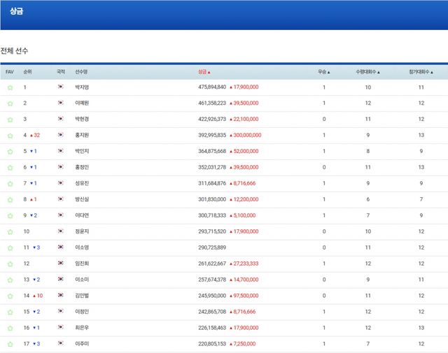Image resolution: width=448 pixels, height=353 pixels.
Task: Click the Korean flag beside 이예원
Action: pos(61,103)
